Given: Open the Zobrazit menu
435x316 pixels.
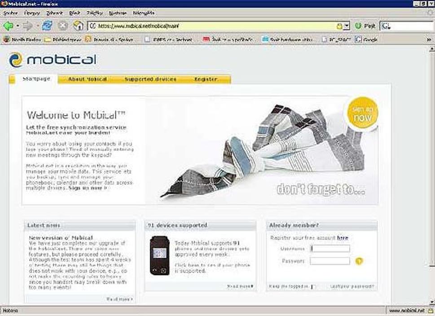Looking at the screenshot, I should click(54, 13).
